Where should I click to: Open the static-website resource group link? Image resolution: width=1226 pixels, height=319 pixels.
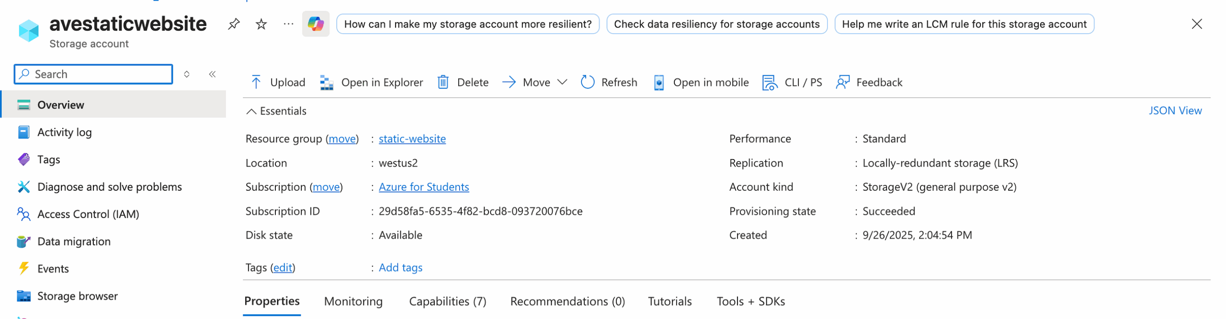412,139
